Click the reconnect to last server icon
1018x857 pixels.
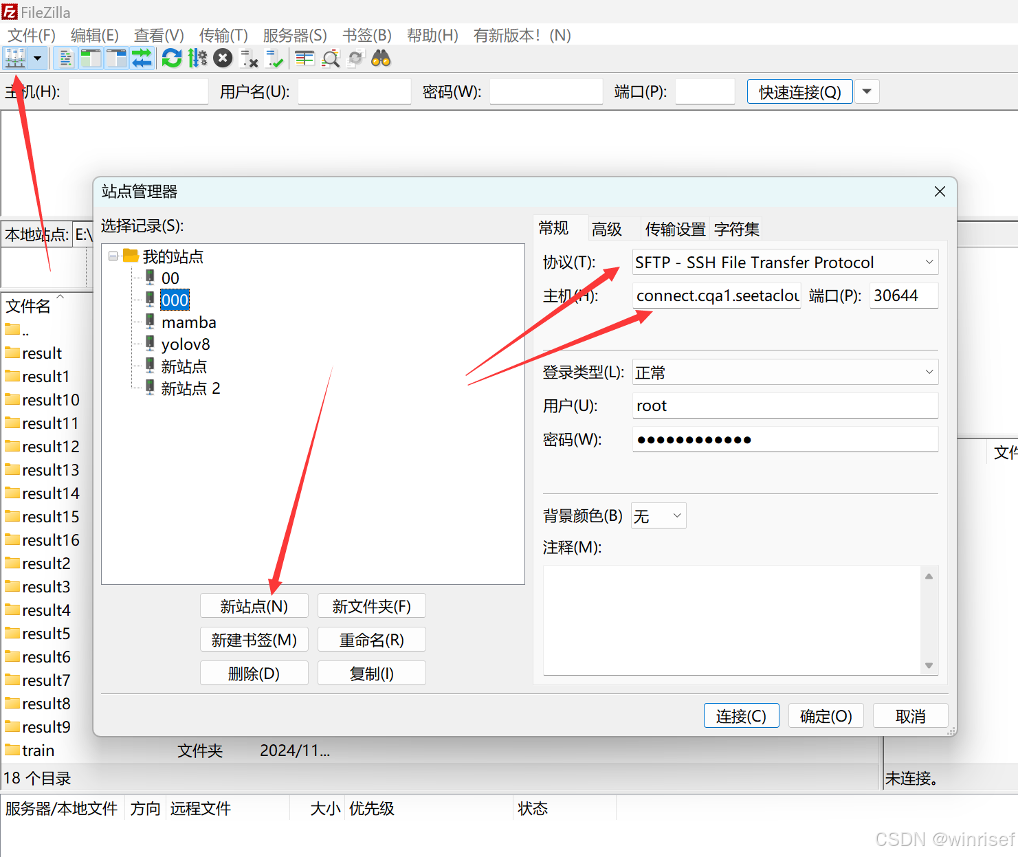[x=274, y=58]
